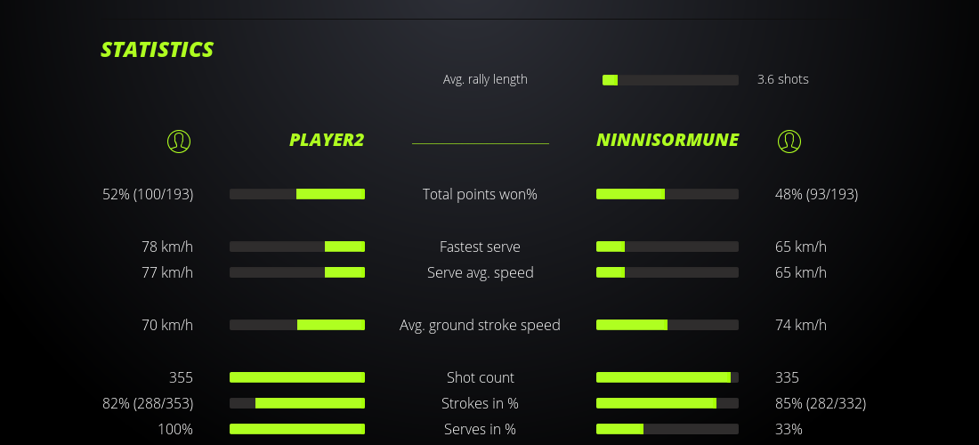The height and width of the screenshot is (445, 979).
Task: Click PLAYER2's Strokes in % bar
Action: (297, 403)
